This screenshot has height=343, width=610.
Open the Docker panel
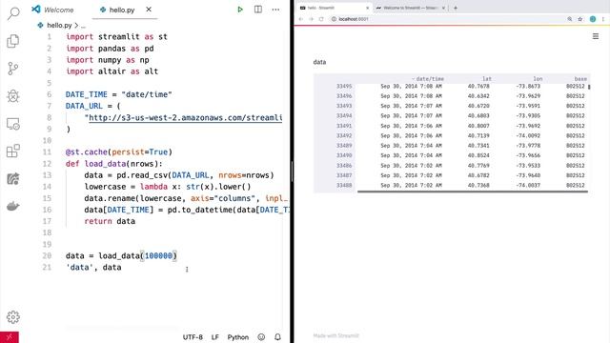tap(13, 206)
